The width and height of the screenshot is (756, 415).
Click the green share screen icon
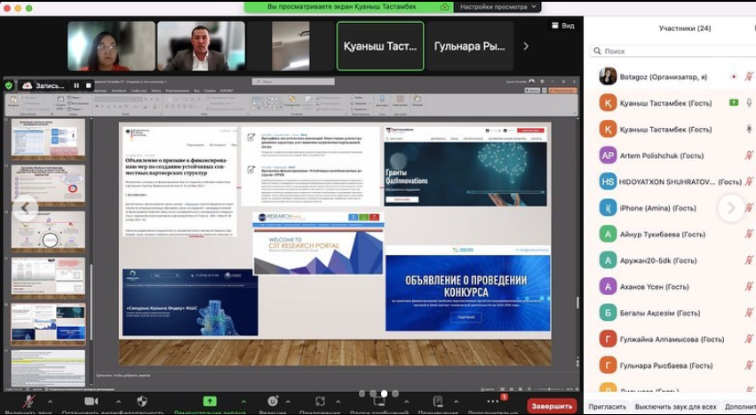[x=210, y=401]
